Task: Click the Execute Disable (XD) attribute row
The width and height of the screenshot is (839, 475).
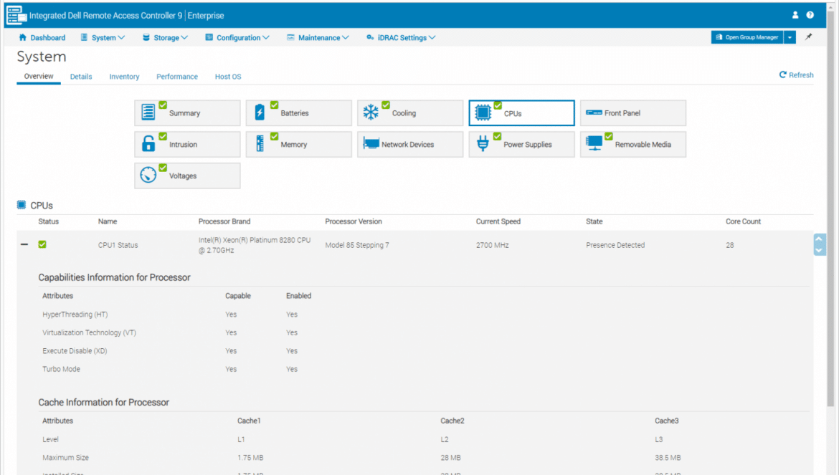Action: coord(423,350)
